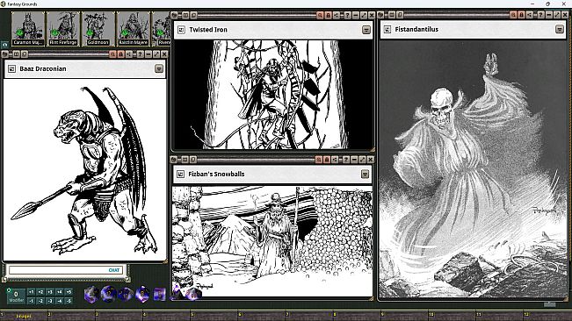Click the Modifier value box
This screenshot has width=572, height=321.
(16, 296)
